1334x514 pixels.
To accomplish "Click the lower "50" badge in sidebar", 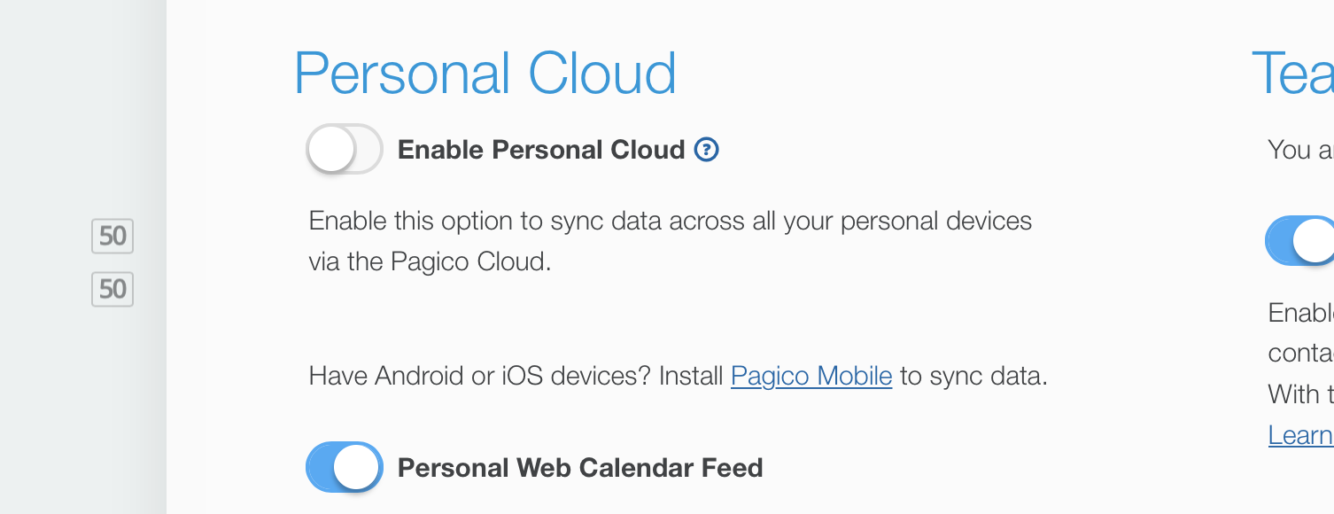I will pyautogui.click(x=112, y=289).
